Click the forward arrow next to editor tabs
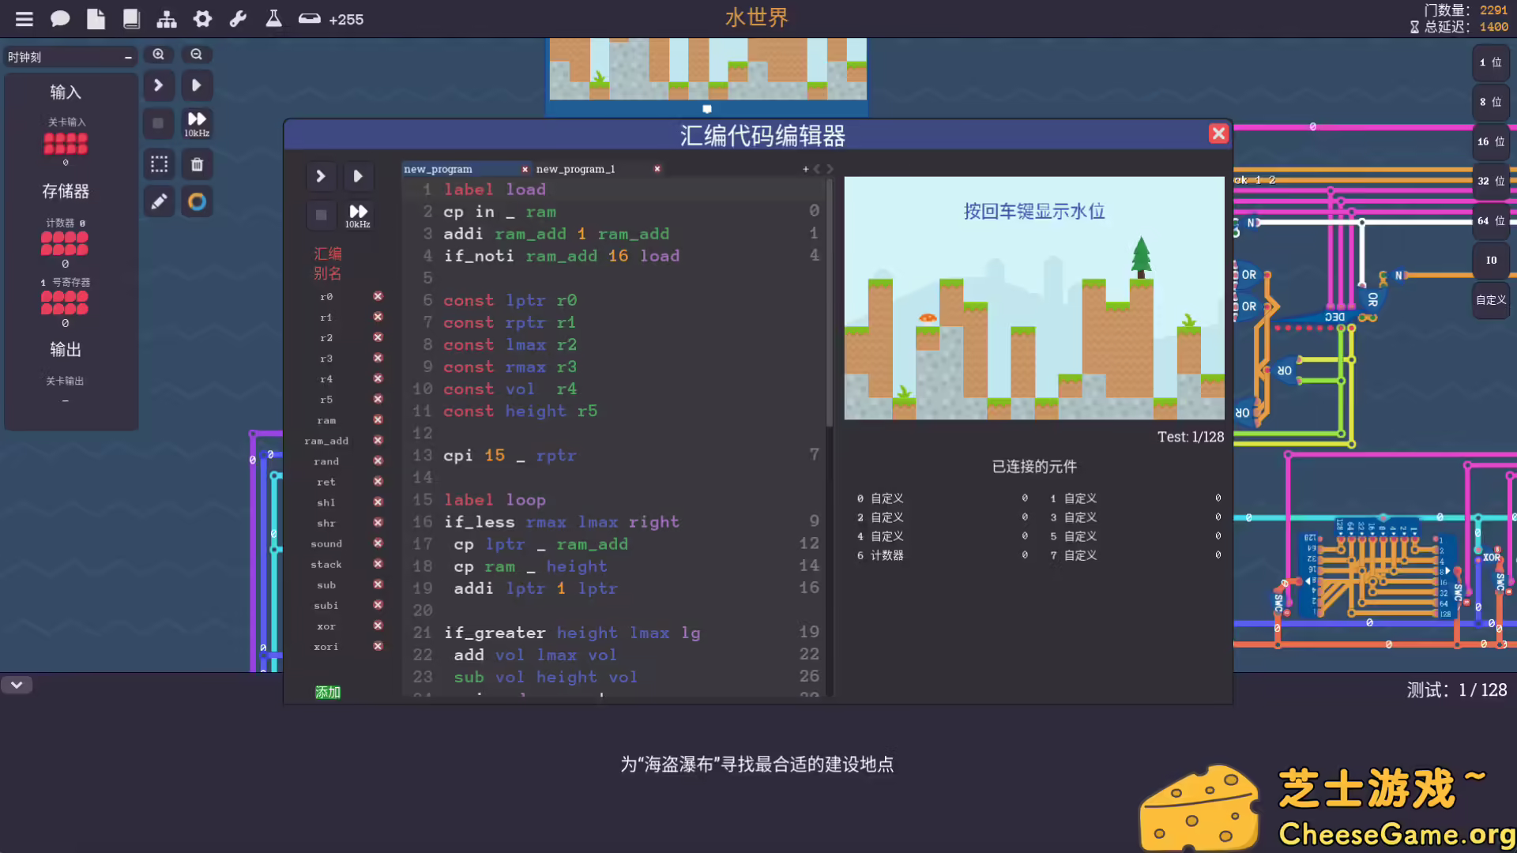Screen dimensions: 1517x853 [x=829, y=168]
